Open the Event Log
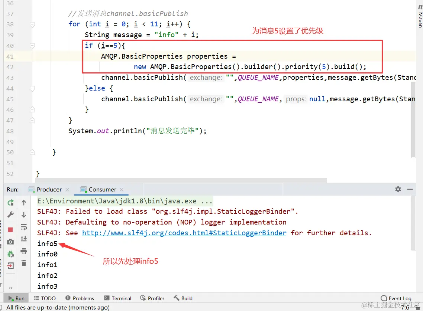 396,298
